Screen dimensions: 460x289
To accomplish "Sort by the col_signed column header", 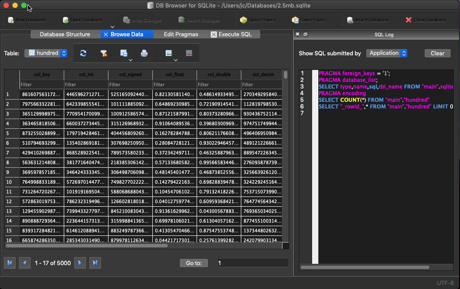I will 130,74.
